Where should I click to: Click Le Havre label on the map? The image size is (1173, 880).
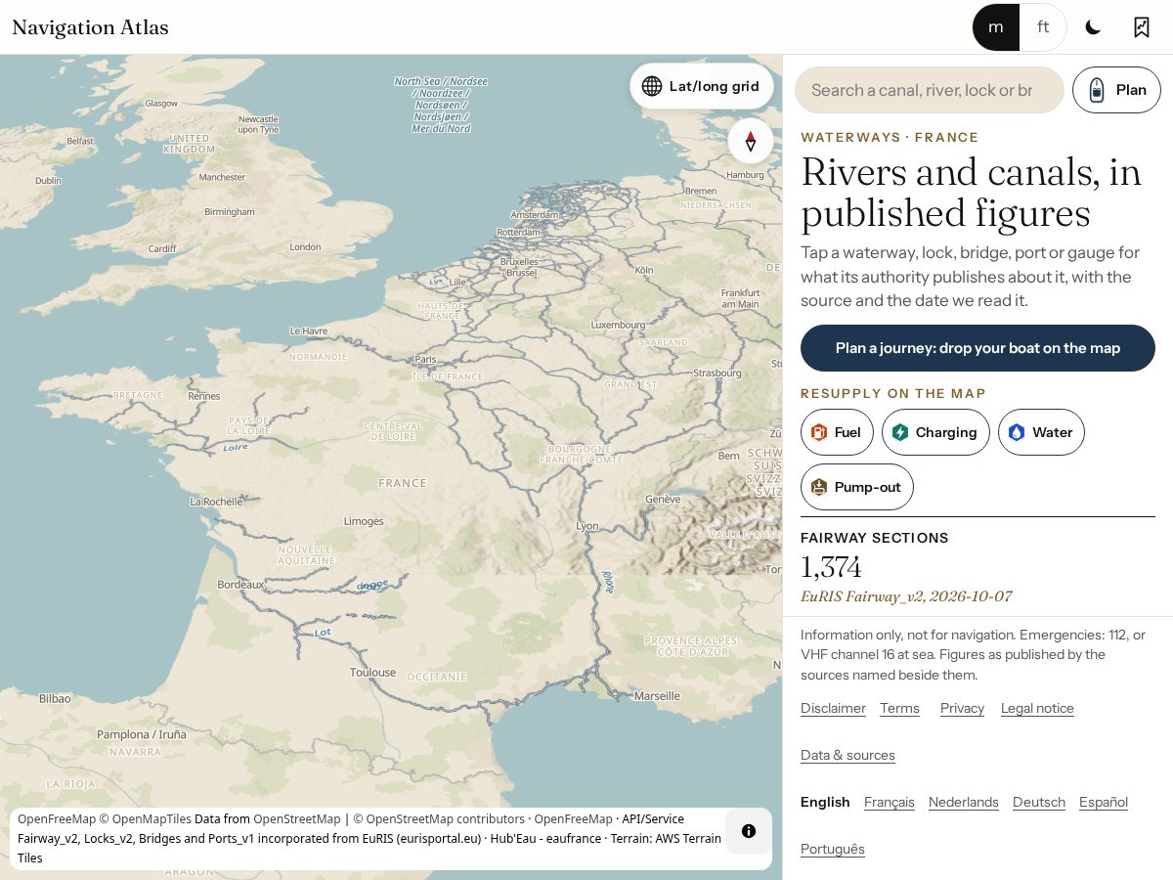pyautogui.click(x=309, y=331)
